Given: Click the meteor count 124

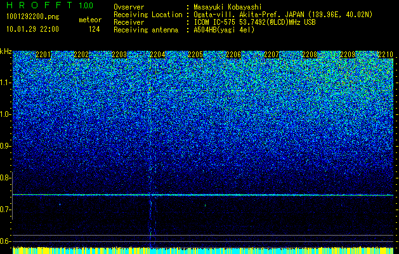Looking at the screenshot, I should (94, 29).
